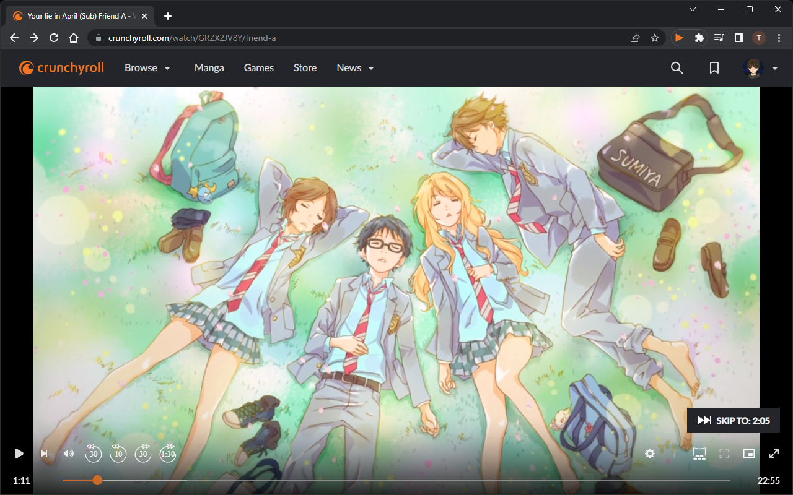
Task: Click the Crunchyroll logo home link
Action: pos(61,68)
